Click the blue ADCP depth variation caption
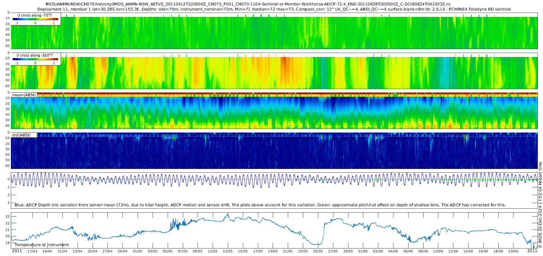The height and width of the screenshot is (256, 543). (x=260, y=205)
